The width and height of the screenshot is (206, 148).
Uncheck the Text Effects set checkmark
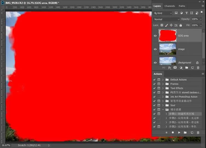(154, 88)
